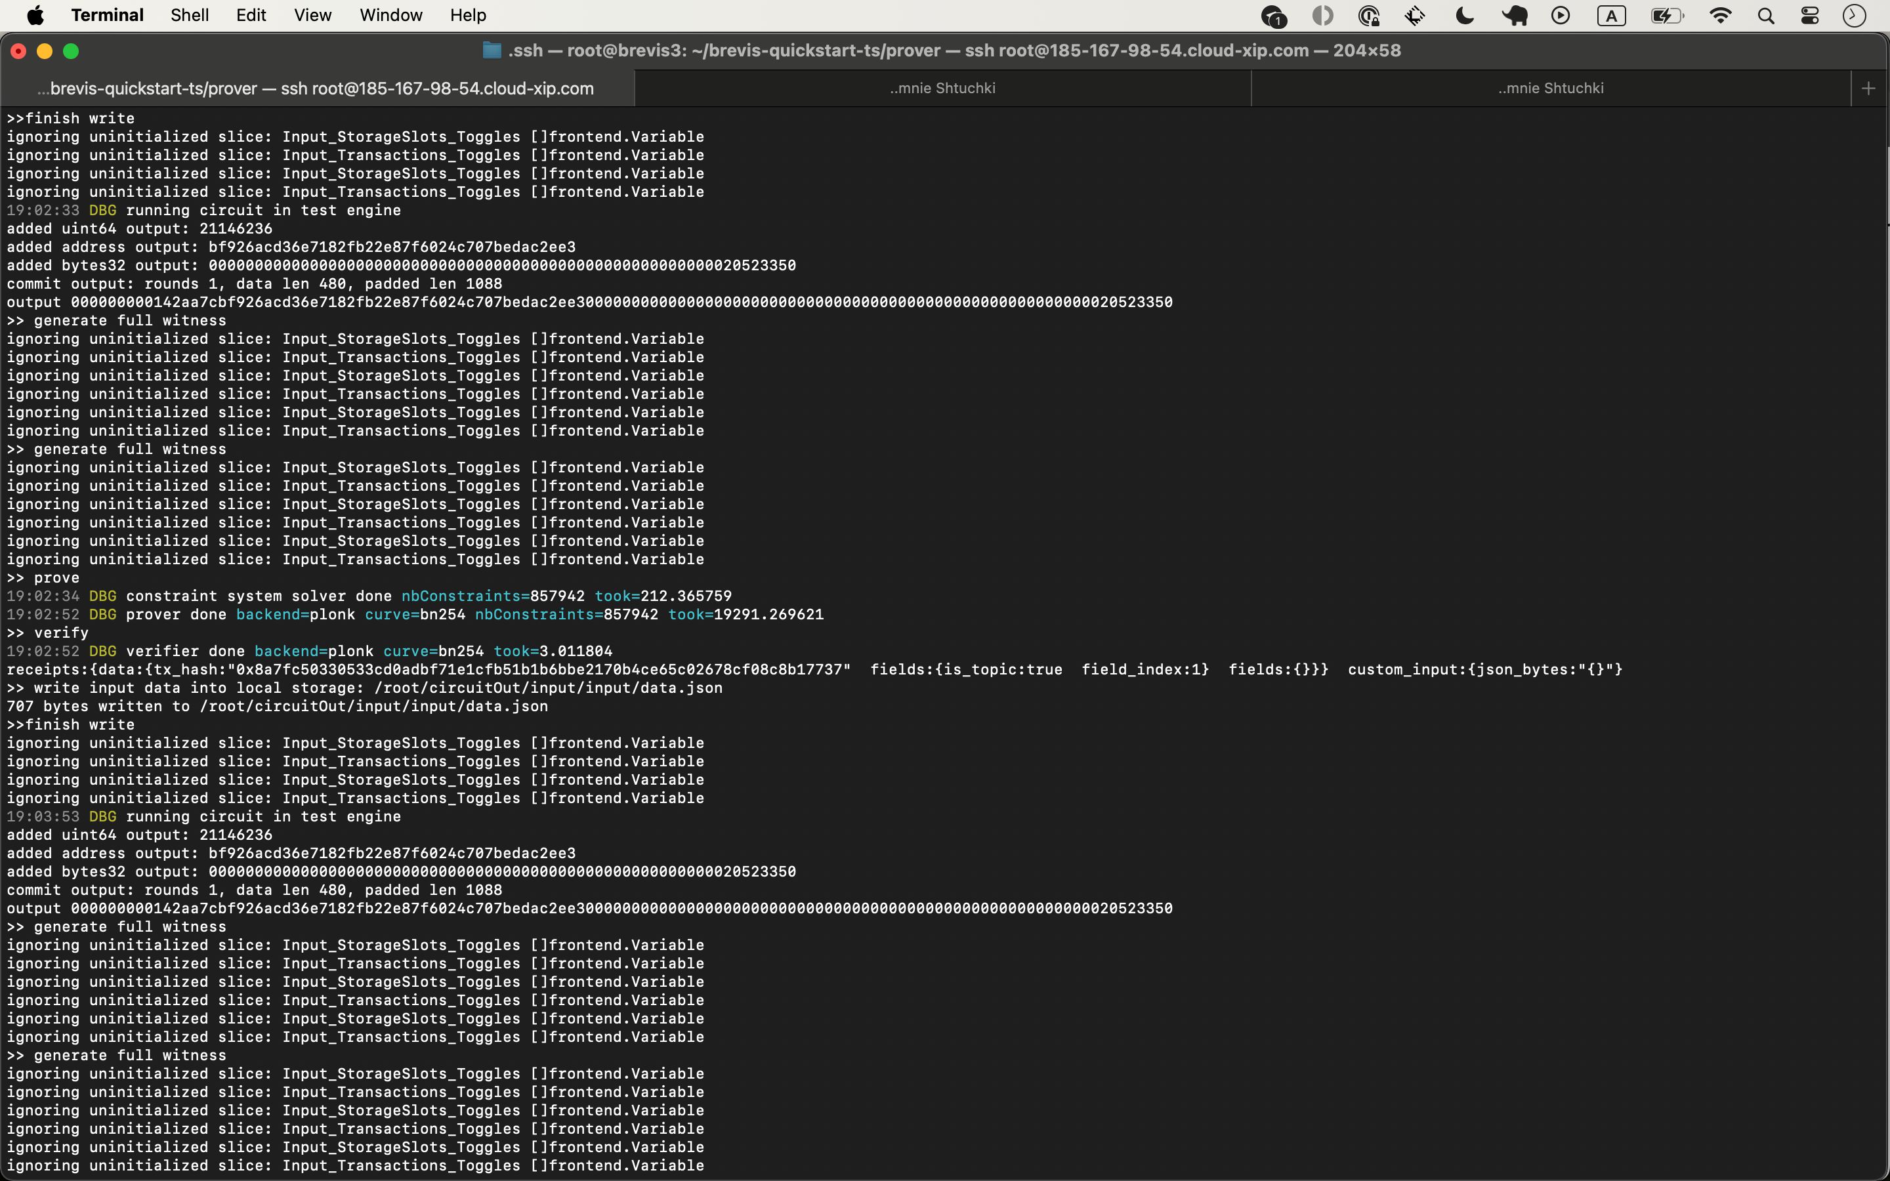Close the Terminal window with red button
The height and width of the screenshot is (1181, 1890).
coord(19,51)
